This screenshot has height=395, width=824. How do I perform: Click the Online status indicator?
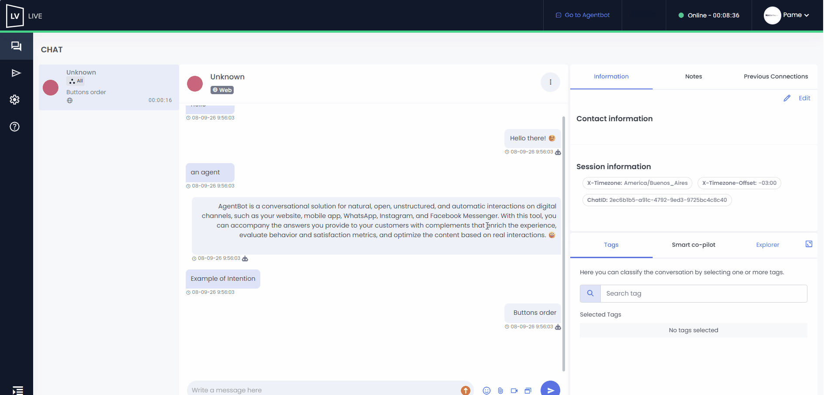tap(709, 15)
